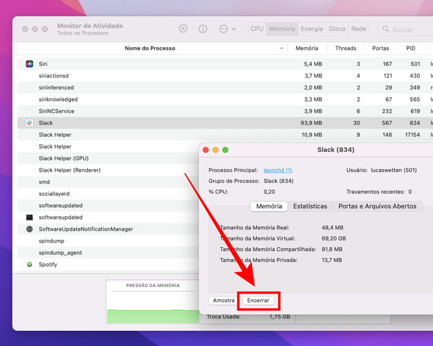
Task: Switch to the Rede tab
Action: pyautogui.click(x=359, y=29)
